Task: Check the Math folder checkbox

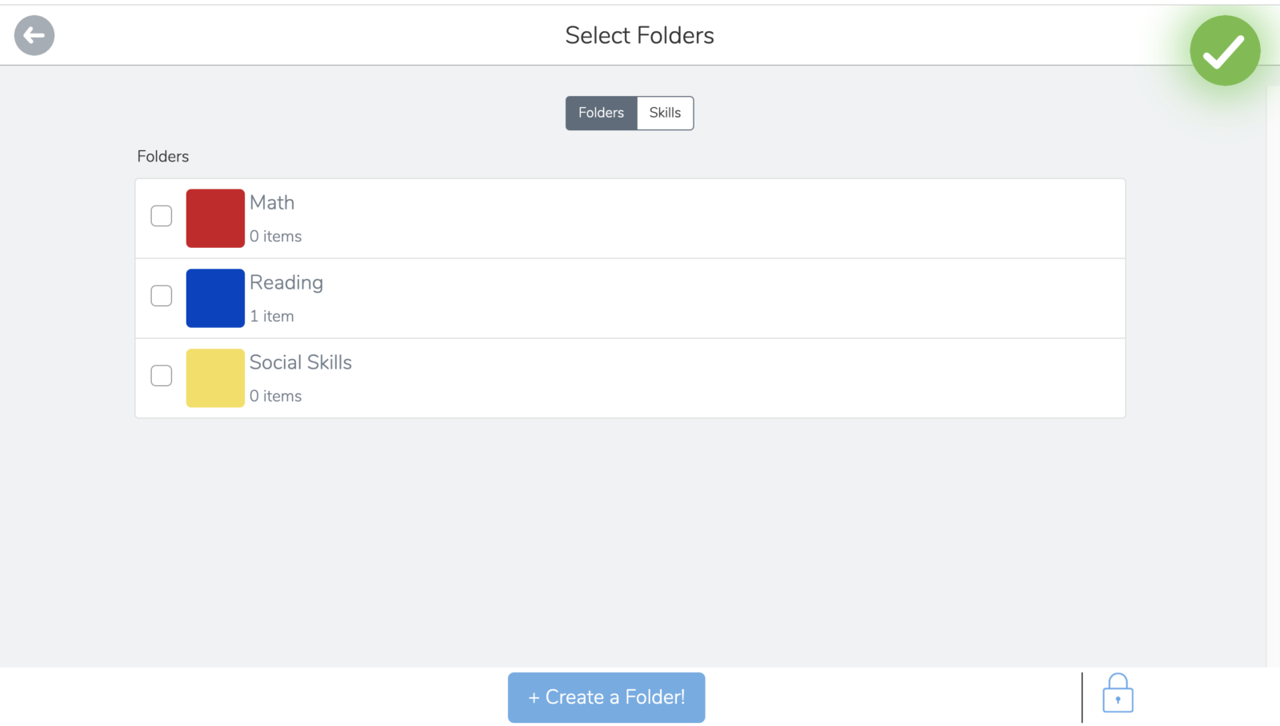Action: point(162,216)
